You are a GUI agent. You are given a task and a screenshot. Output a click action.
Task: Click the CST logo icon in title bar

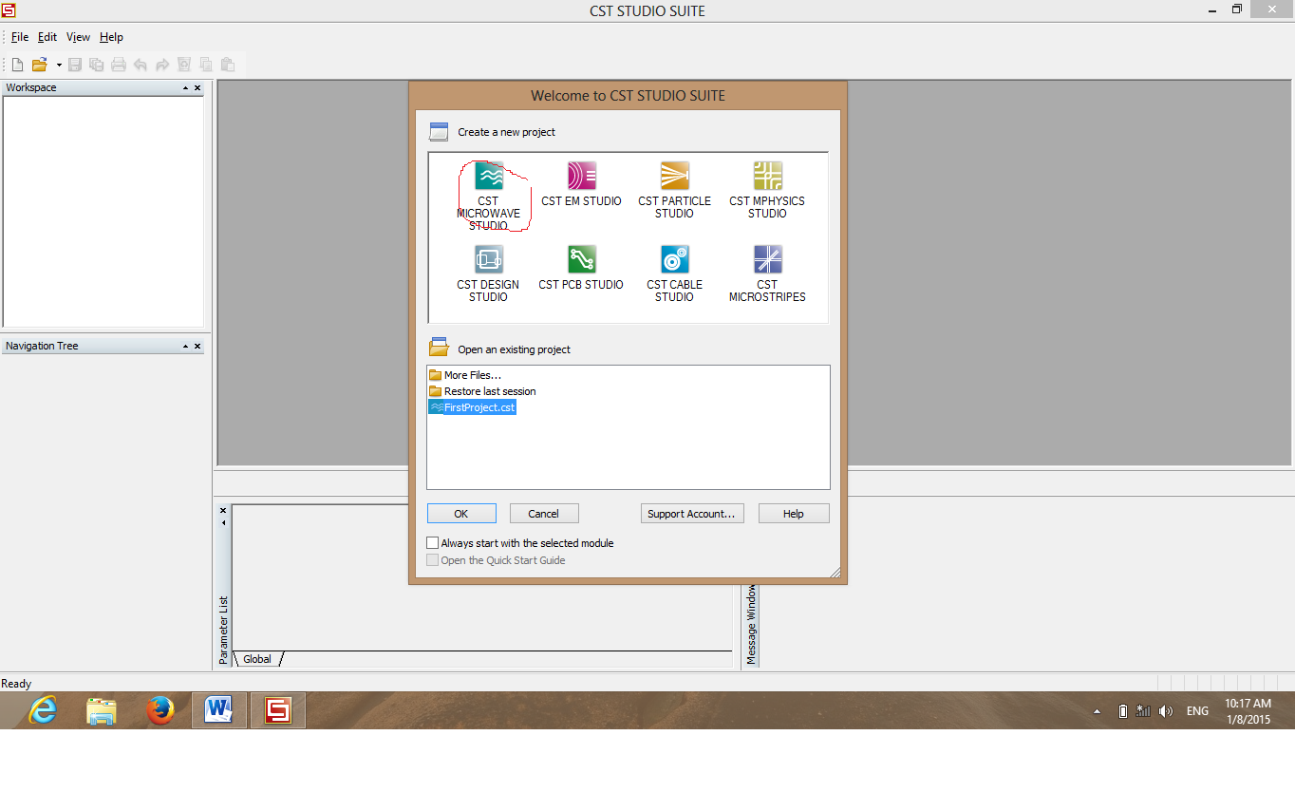tap(9, 9)
